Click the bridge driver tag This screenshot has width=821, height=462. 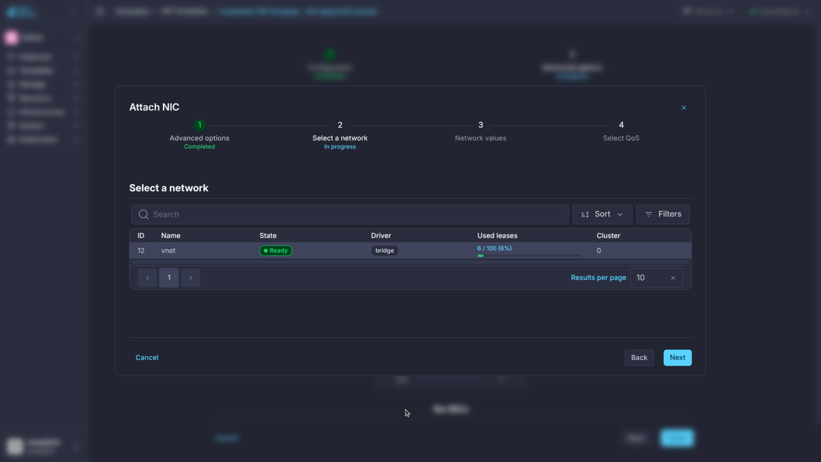click(x=384, y=251)
